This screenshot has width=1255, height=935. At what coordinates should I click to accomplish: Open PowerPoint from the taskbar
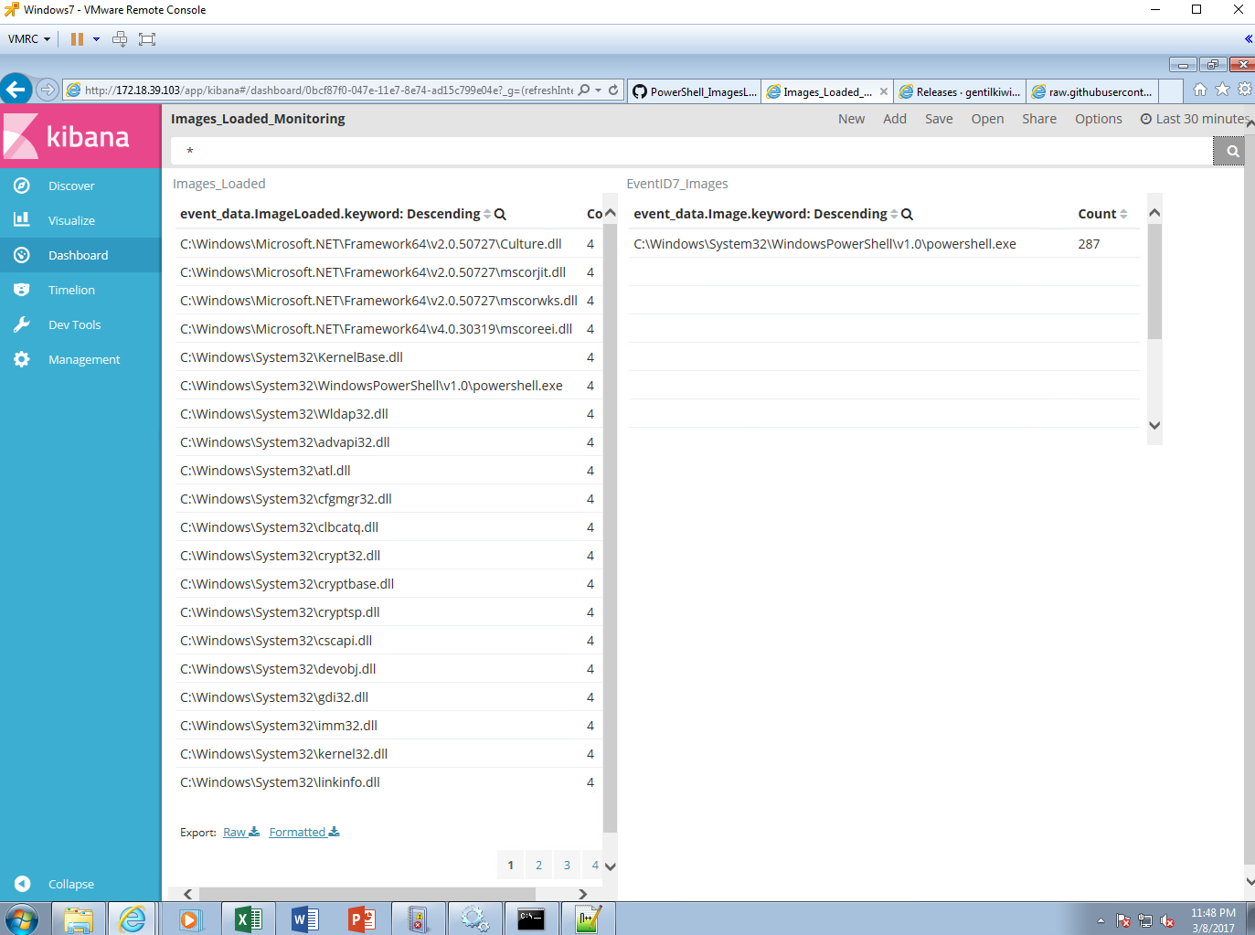tap(362, 919)
